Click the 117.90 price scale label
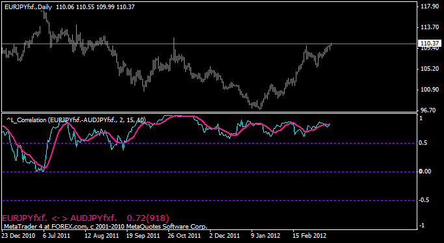Viewport: 444px width, 243px height. [x=430, y=6]
